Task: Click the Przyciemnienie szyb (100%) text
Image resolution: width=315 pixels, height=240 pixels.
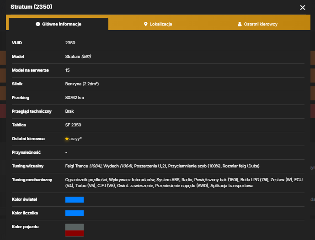Action: (194, 166)
